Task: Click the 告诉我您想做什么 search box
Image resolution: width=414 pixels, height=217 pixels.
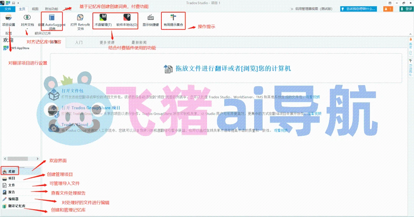Action: [358, 9]
